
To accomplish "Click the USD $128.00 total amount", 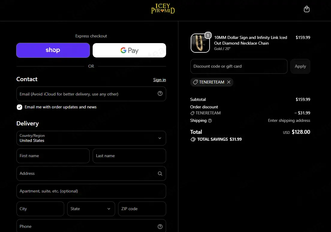I will [297, 132].
